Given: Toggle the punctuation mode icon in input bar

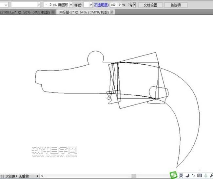Looking at the screenshot, I should pos(193,175).
